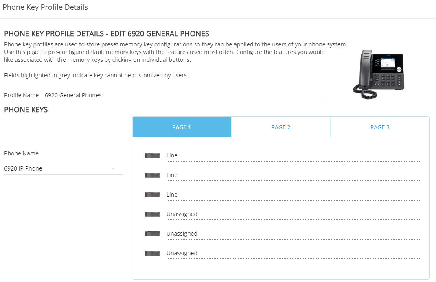The image size is (436, 282).
Task: Click the first Line key button icon
Action: [x=152, y=155]
